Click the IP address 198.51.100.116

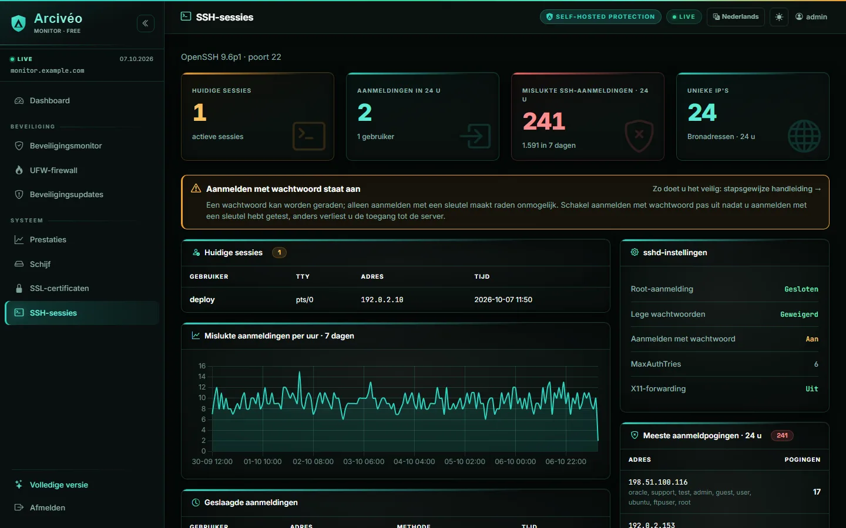point(658,482)
